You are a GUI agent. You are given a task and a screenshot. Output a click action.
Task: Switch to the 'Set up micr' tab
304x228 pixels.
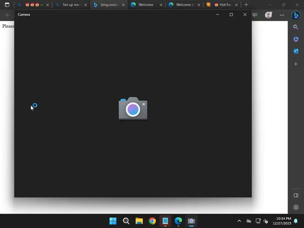pos(71,5)
